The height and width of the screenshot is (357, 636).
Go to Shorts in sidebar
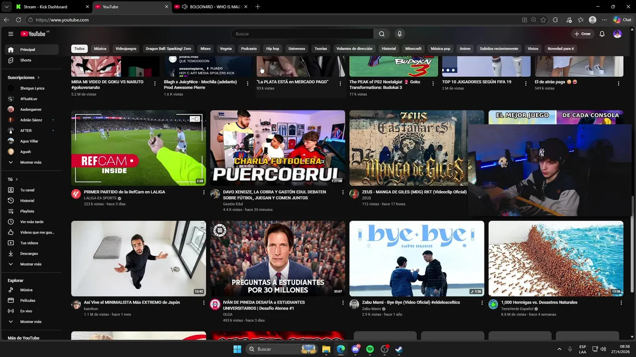pyautogui.click(x=32, y=60)
